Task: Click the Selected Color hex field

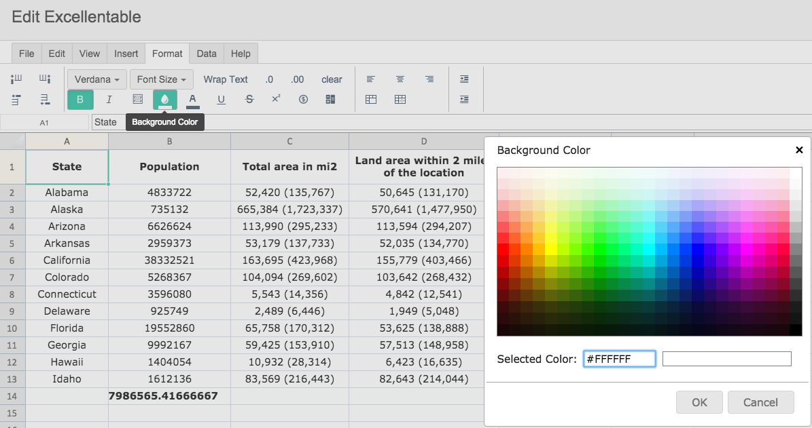Action: [x=619, y=359]
